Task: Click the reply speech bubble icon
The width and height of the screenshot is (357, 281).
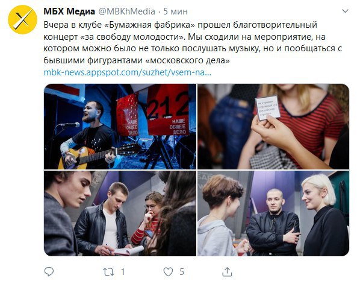Action: 49,271
